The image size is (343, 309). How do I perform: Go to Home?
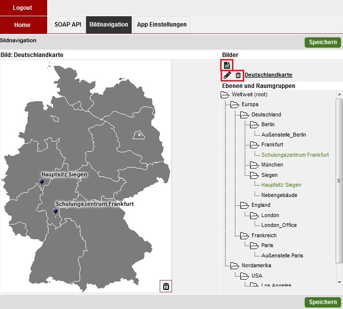24,25
